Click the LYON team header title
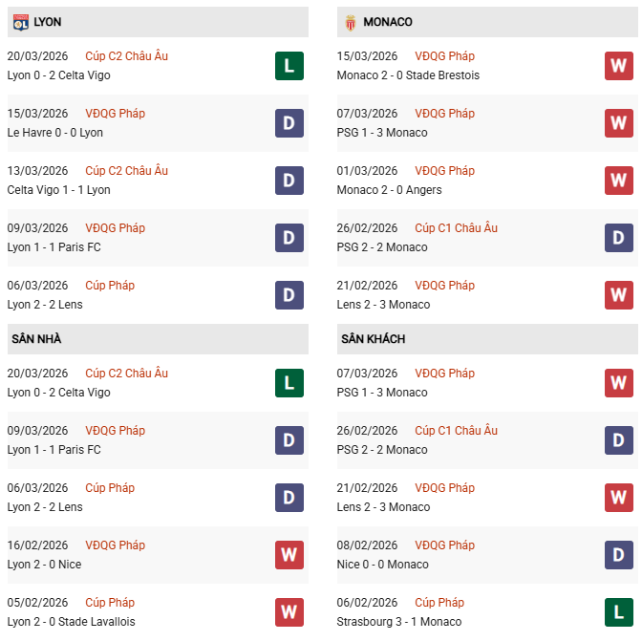The image size is (642, 641). [48, 22]
